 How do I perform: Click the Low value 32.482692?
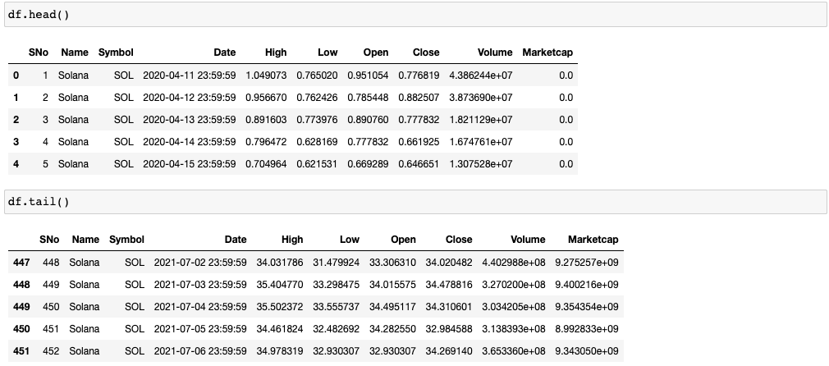click(337, 329)
